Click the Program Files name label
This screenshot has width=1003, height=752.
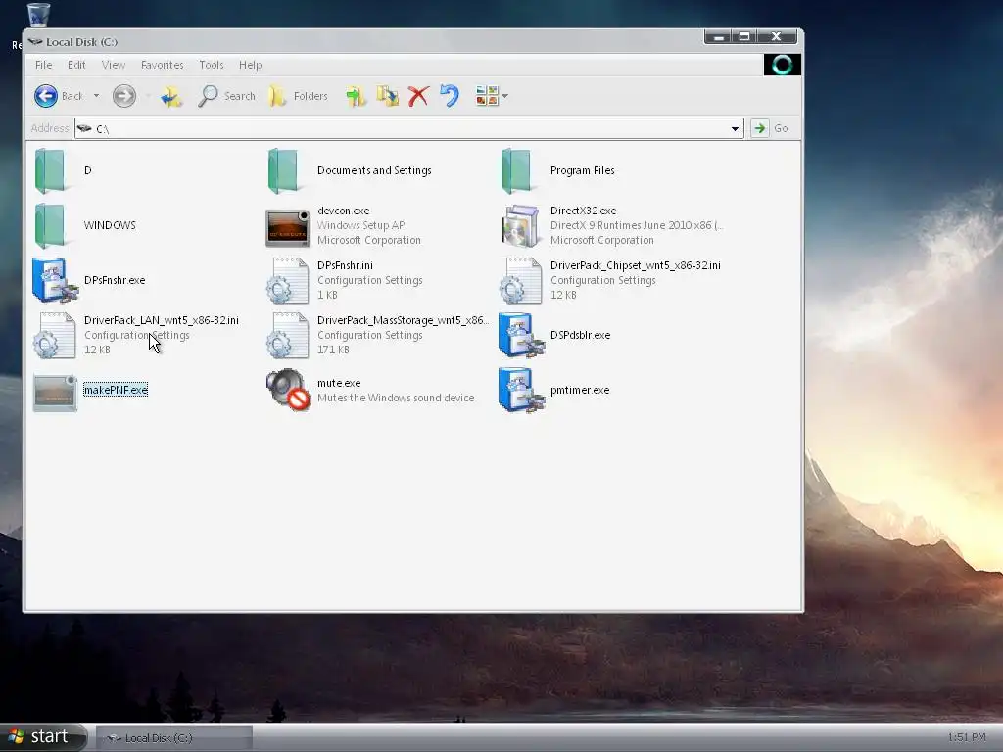pos(582,170)
